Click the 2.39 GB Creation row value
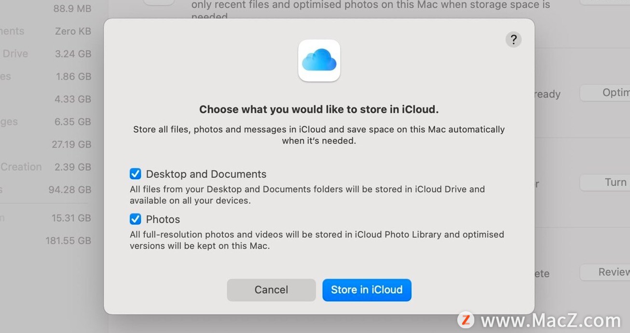Screen dimensions: 630x333 click(x=73, y=167)
